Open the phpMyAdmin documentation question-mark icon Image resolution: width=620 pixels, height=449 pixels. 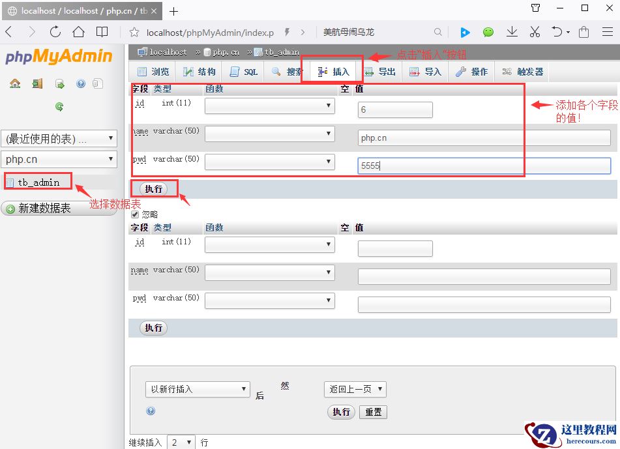(81, 83)
